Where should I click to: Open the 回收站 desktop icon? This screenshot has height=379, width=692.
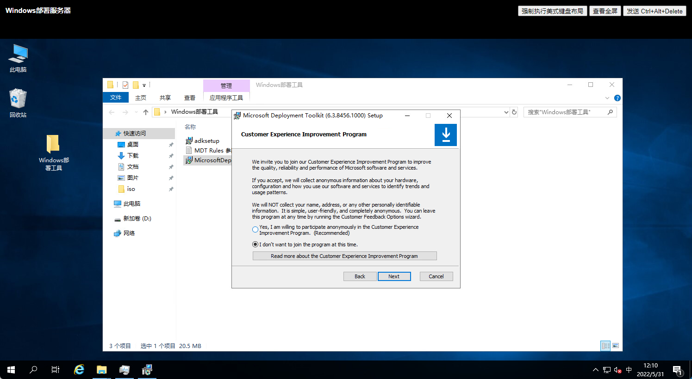tap(18, 103)
